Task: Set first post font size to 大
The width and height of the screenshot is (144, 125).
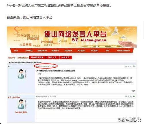Action: (131, 66)
